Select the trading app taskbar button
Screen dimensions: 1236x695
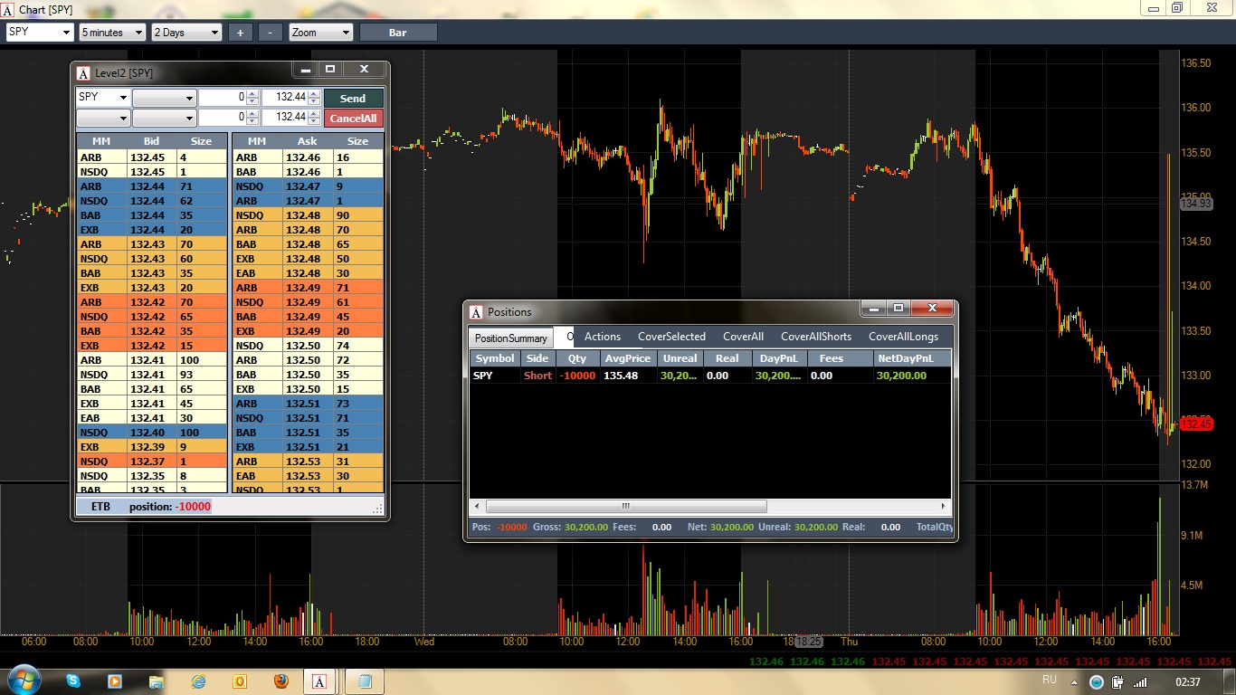320,681
